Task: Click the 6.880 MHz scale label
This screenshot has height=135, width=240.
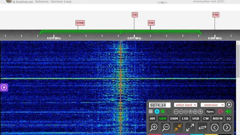Action: click(x=215, y=38)
